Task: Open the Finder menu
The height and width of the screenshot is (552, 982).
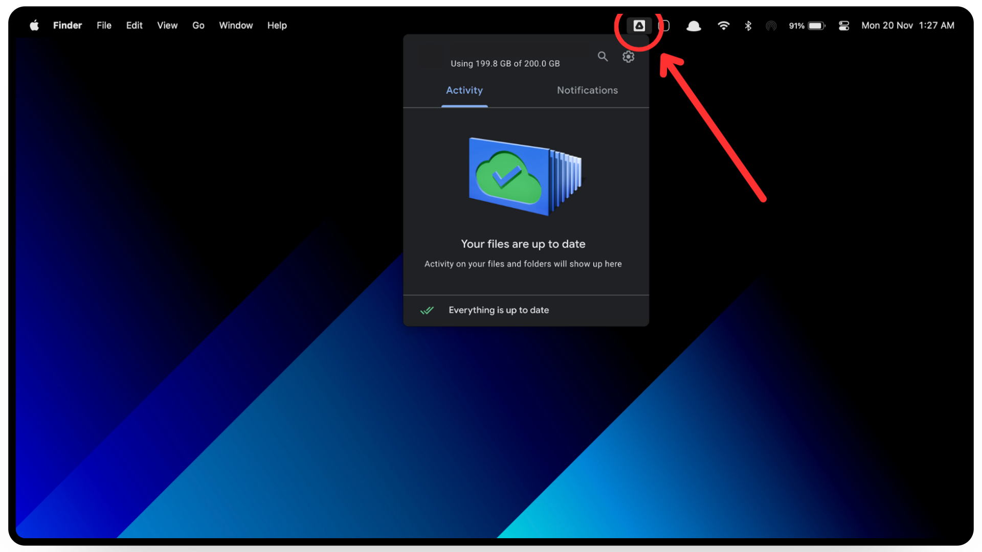Action: point(68,26)
